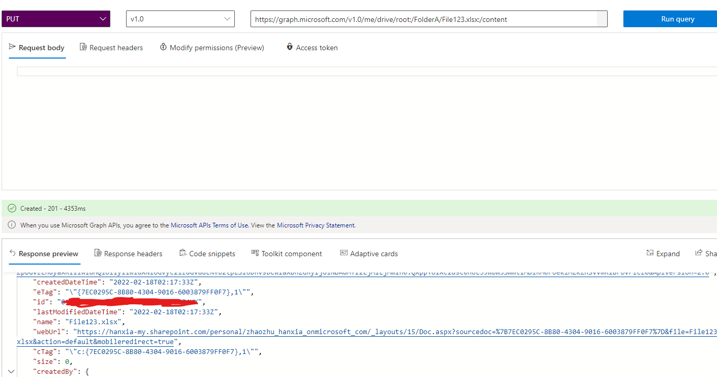Open the webUrl SharePoint link in the response
The width and height of the screenshot is (717, 377).
coord(366,337)
